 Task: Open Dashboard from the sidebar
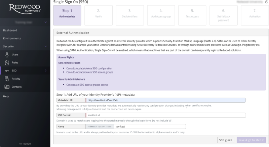click(x=10, y=30)
